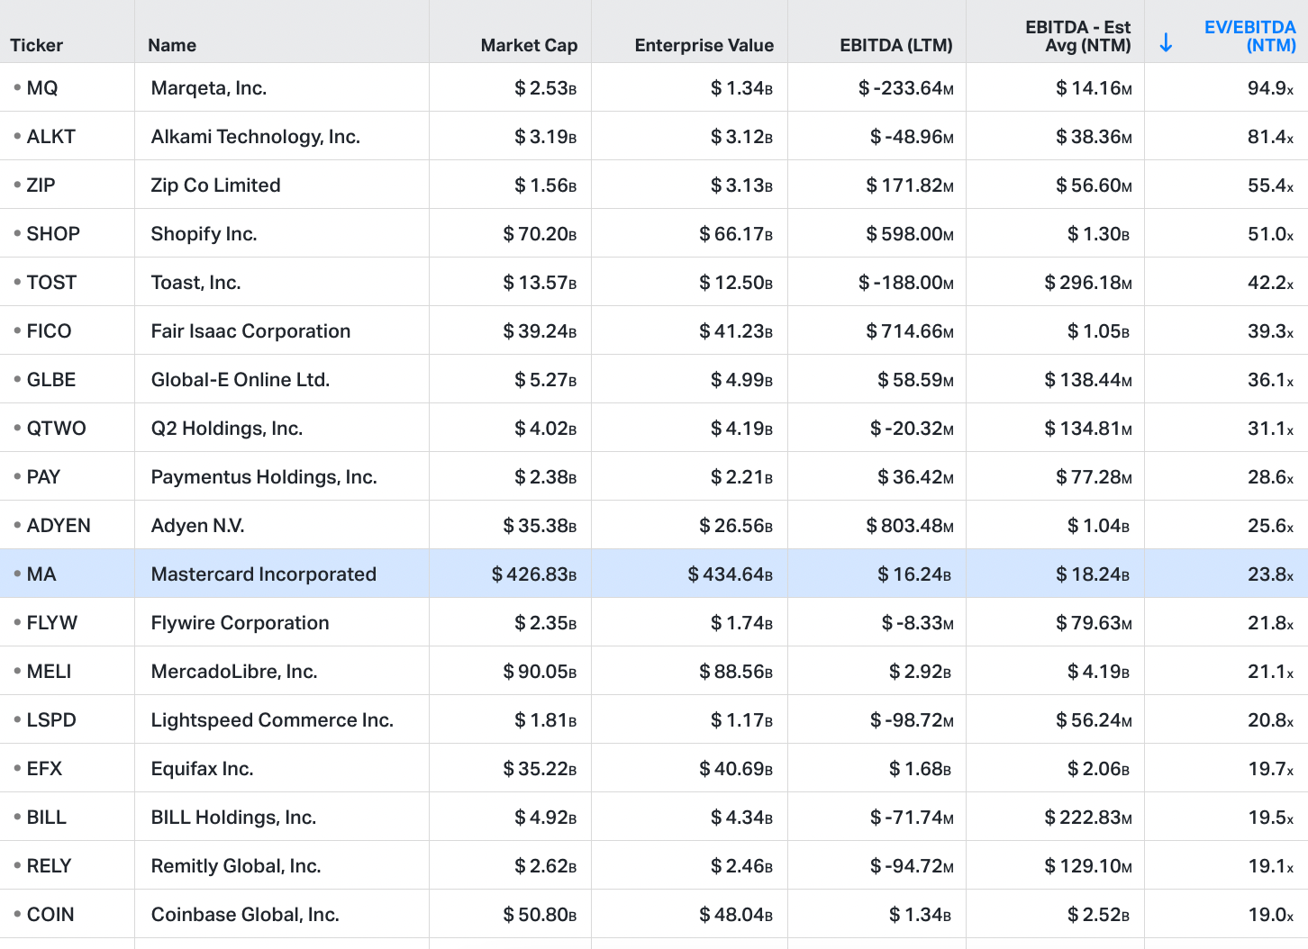Screen dimensions: 1308x949
Task: Click the bullet dot beside ADYEN
Action: tap(17, 525)
